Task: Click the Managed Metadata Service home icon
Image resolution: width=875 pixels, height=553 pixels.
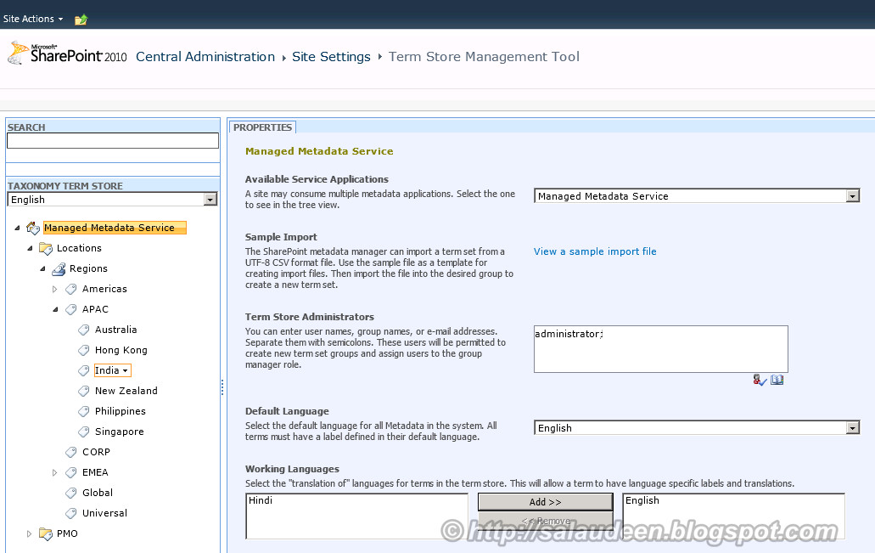Action: pos(33,228)
